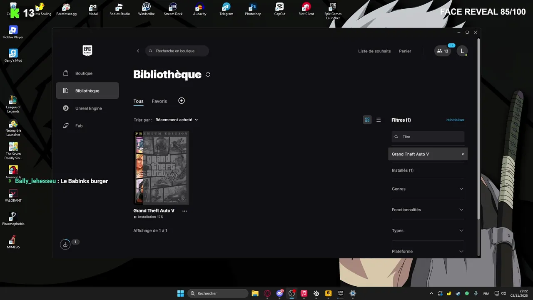The image size is (533, 300).
Task: Open the Riot Client desktop shortcut
Action: 306,9
